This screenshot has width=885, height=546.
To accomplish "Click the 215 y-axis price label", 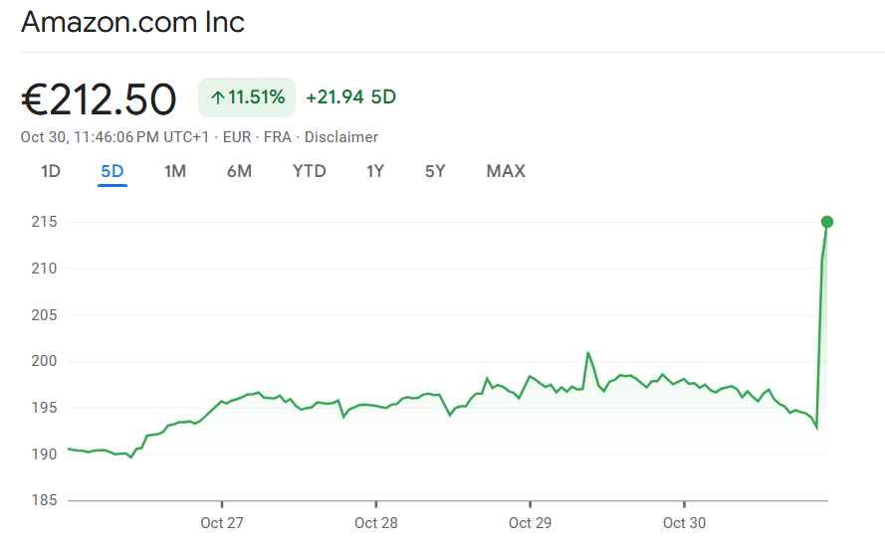I will 43,223.
